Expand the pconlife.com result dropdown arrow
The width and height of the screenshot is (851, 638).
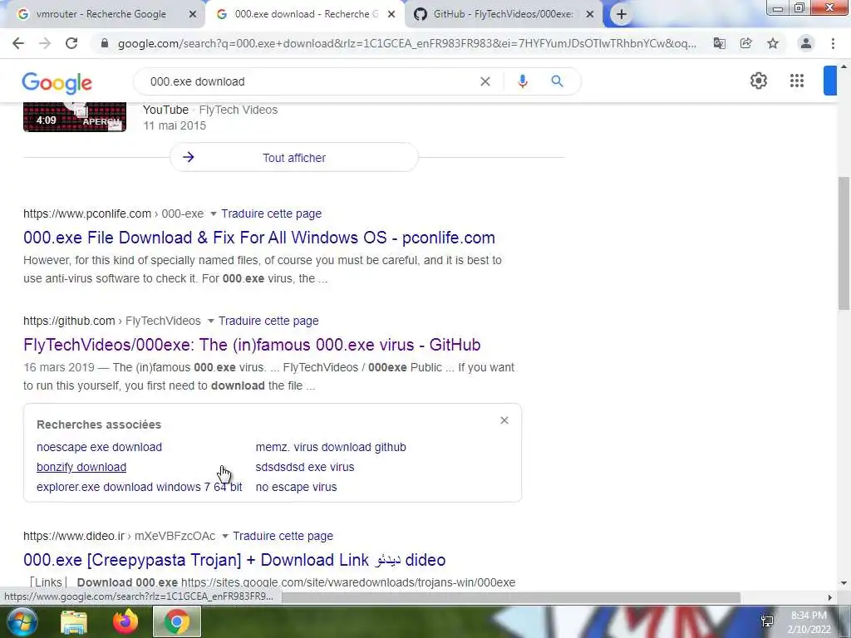[x=214, y=213]
